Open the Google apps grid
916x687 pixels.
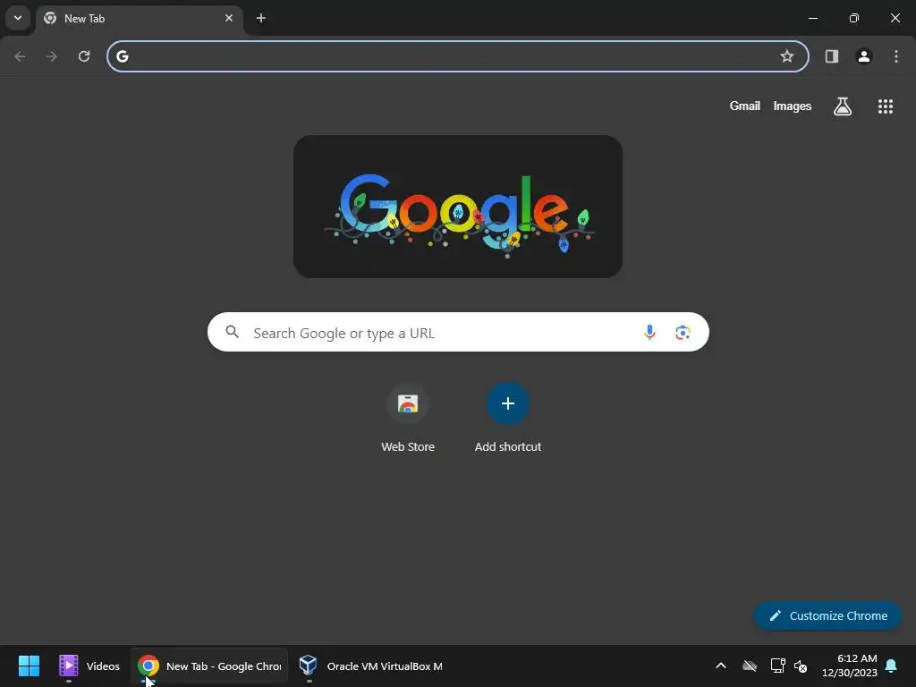coord(886,106)
